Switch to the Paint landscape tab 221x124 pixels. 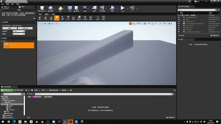click(x=53, y=14)
